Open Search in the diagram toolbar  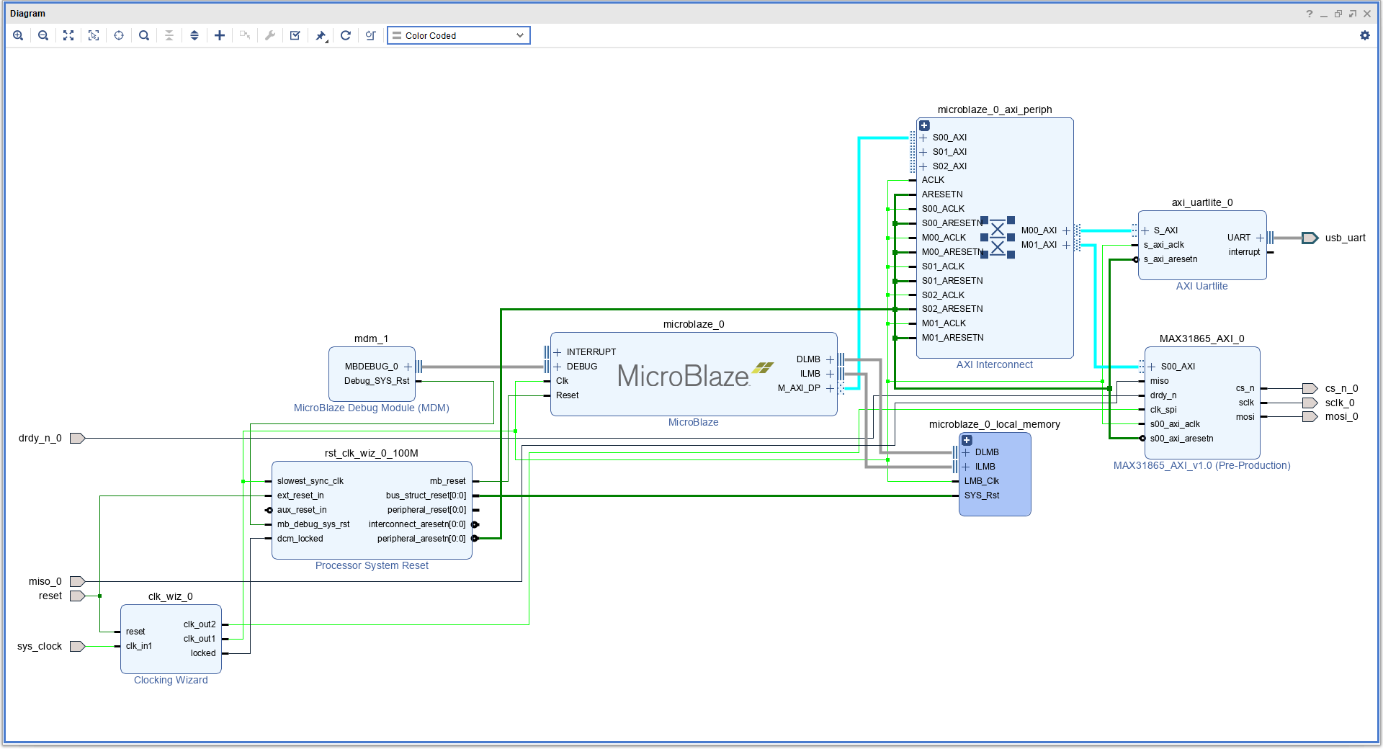point(144,35)
